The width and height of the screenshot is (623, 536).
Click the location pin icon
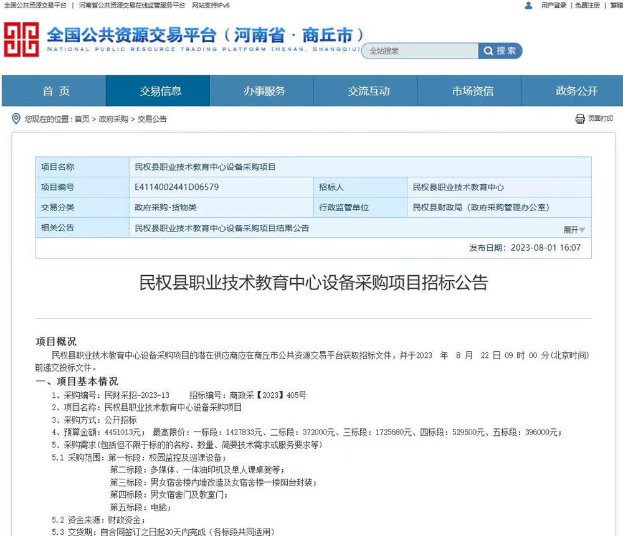[16, 119]
